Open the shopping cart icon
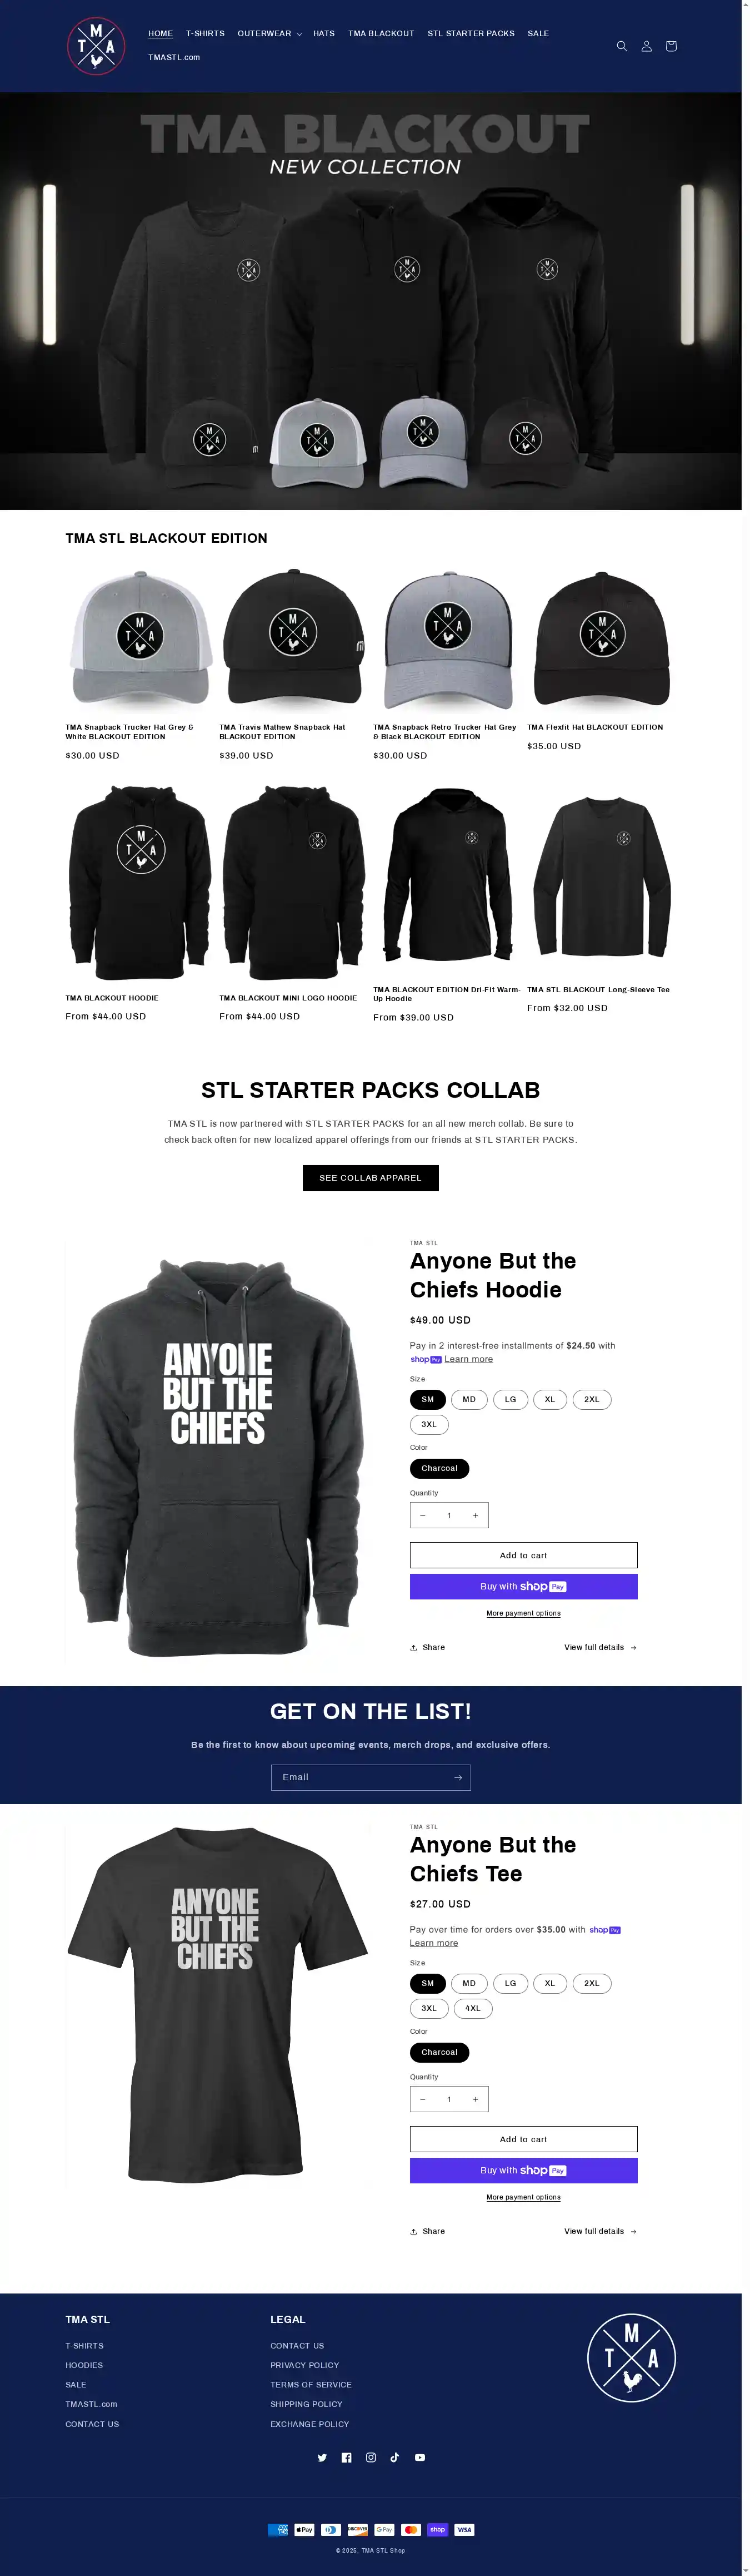Viewport: 750px width, 2576px height. 670,46
